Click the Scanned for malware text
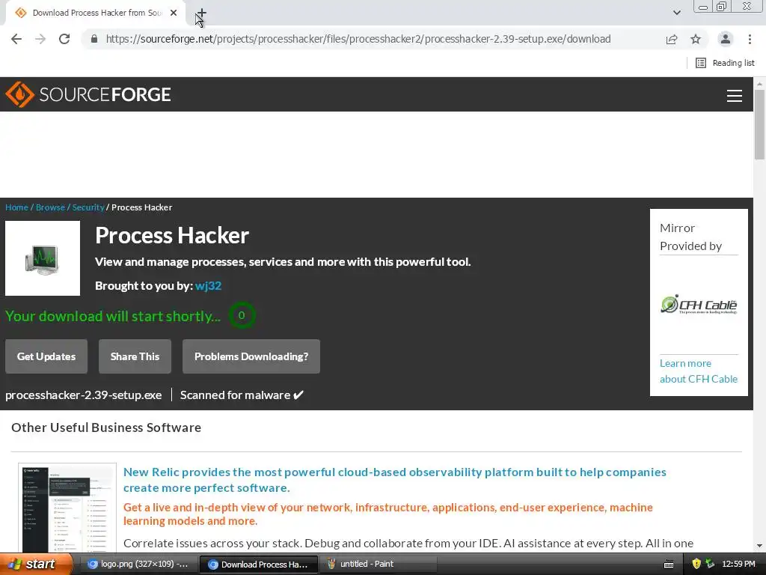The width and height of the screenshot is (766, 575). point(242,395)
